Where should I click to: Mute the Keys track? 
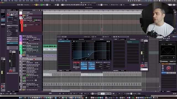tap(23, 55)
